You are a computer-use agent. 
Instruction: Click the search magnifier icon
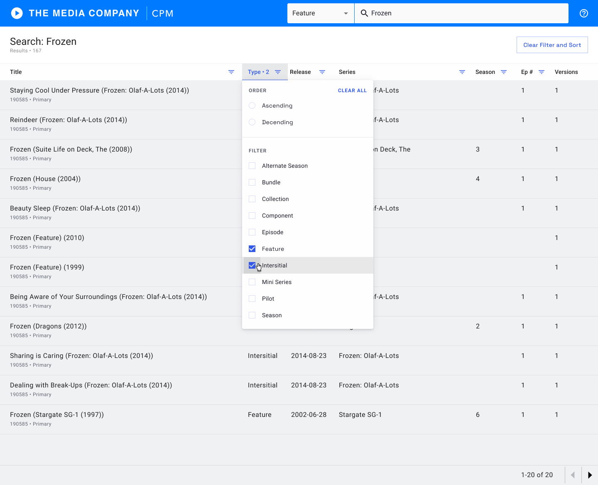tap(364, 13)
